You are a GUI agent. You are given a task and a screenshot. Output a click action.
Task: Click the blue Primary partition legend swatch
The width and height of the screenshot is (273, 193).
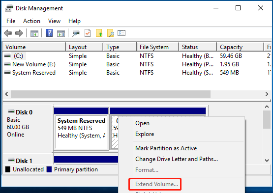click(49, 169)
